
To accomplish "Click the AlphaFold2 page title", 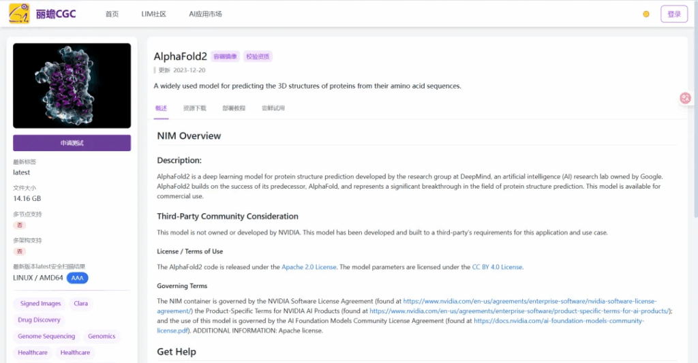I will [180, 57].
